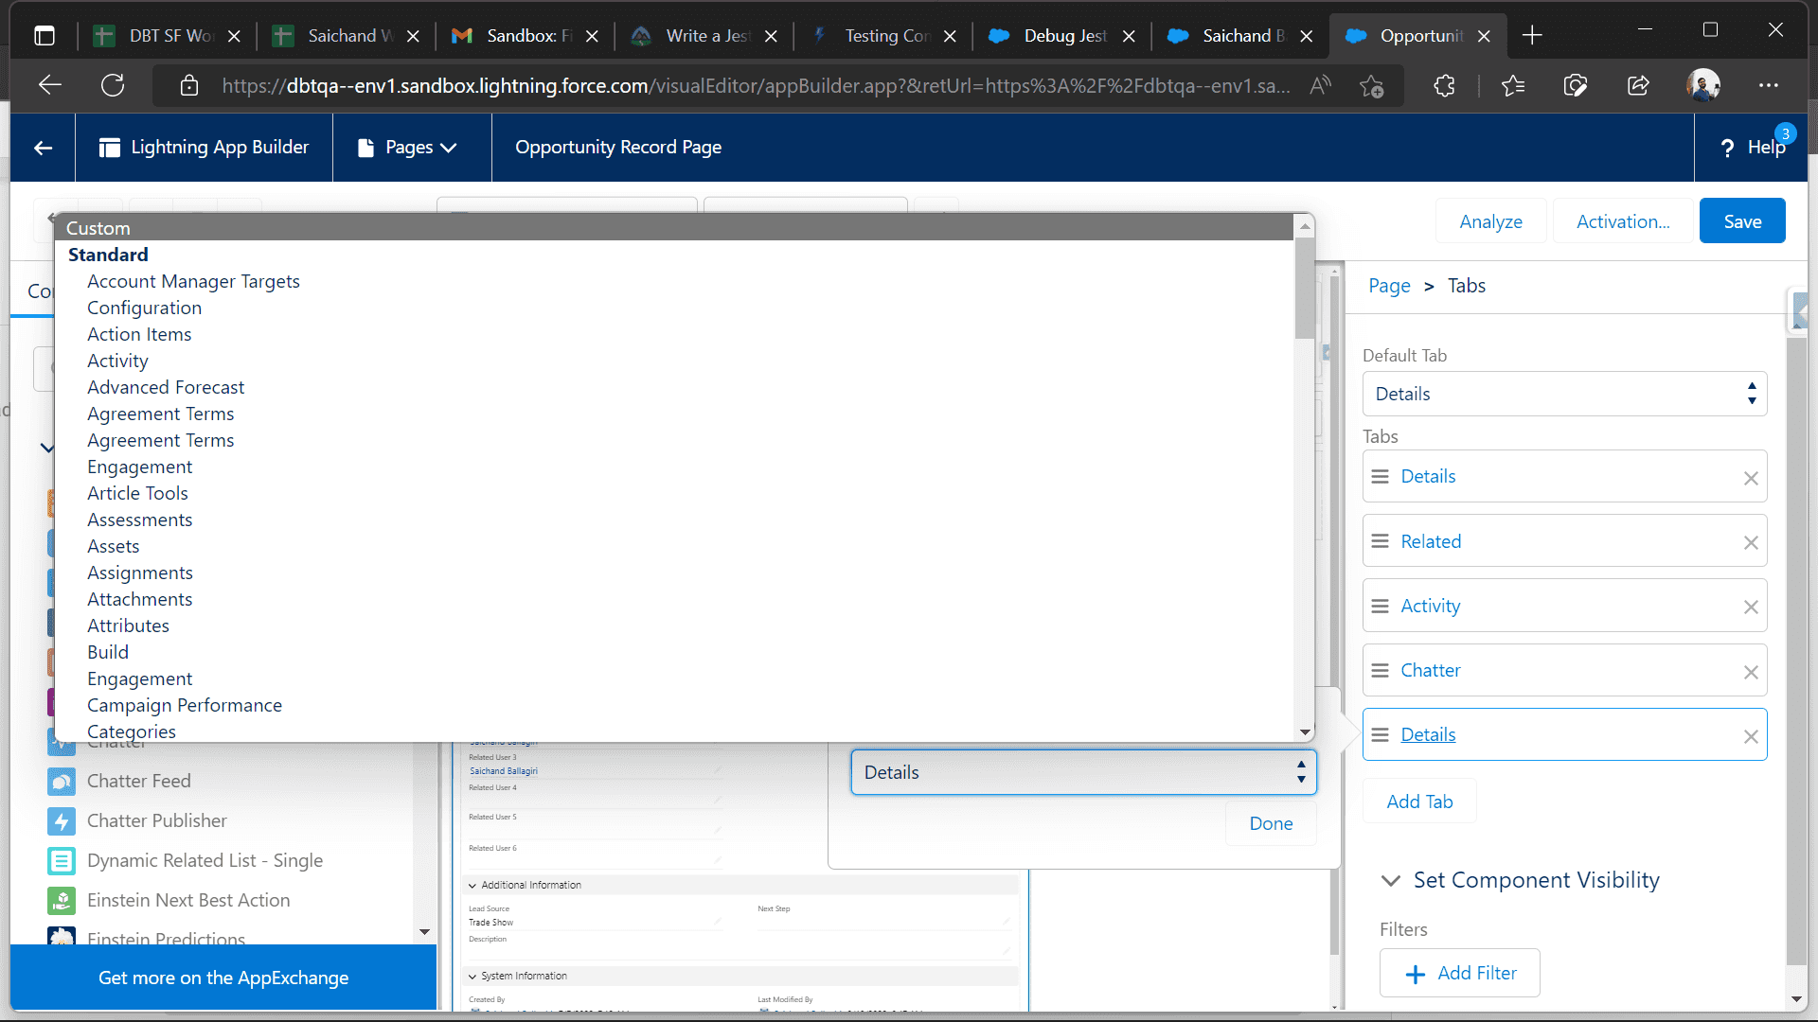
Task: Remove the Activity tab from Tabs list
Action: pos(1751,607)
